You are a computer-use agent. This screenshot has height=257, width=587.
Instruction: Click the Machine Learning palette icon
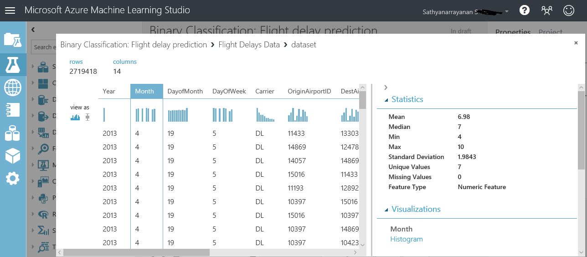pyautogui.click(x=43, y=164)
